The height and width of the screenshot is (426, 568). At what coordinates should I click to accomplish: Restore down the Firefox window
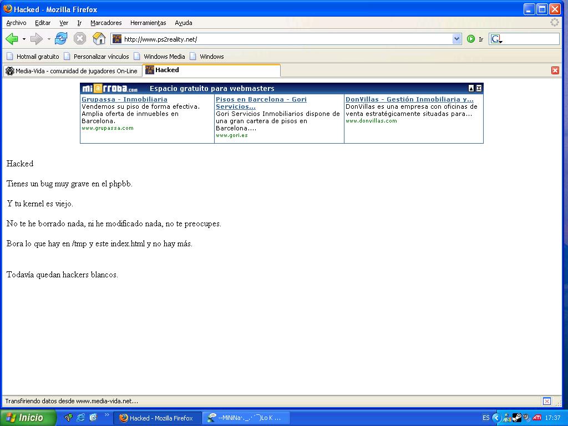coord(542,9)
